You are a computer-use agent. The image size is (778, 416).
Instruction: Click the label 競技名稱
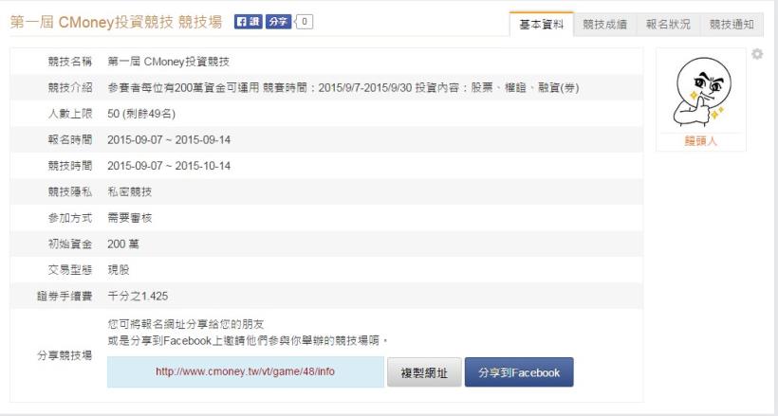pos(70,62)
